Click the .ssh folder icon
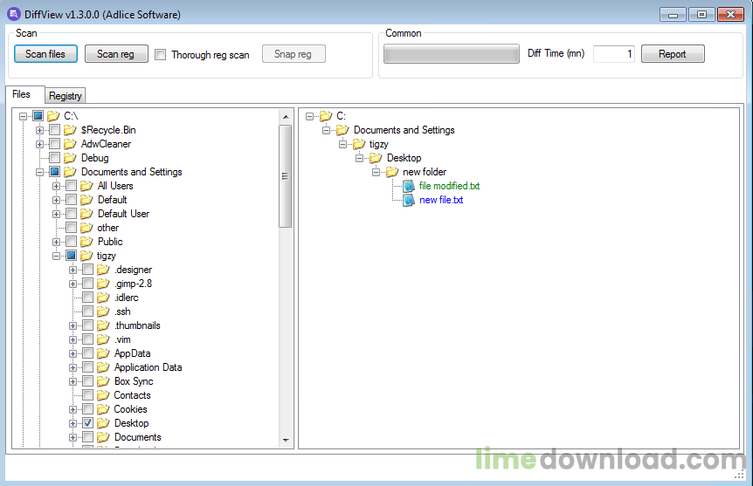Image resolution: width=753 pixels, height=486 pixels. click(103, 311)
